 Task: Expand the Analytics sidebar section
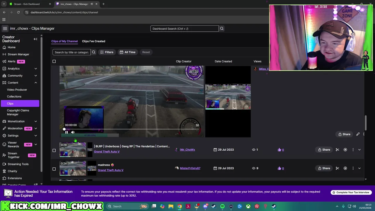[35, 69]
